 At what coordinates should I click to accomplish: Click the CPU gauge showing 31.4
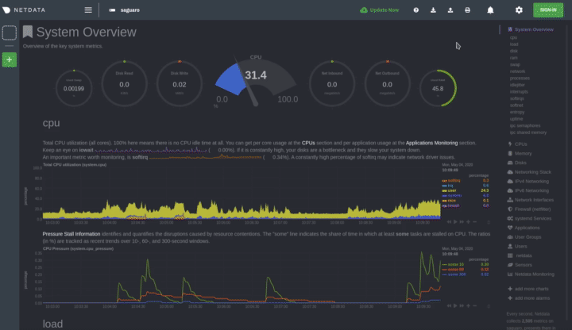pyautogui.click(x=255, y=80)
